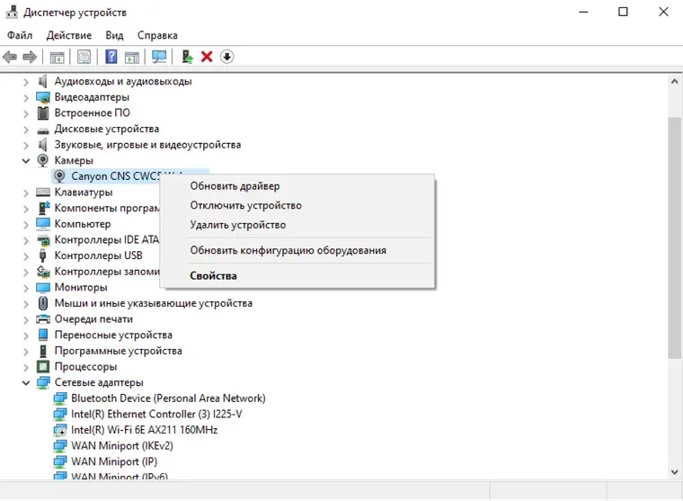The height and width of the screenshot is (501, 683).
Task: Minimize the Диспетчер устройств window
Action: (583, 12)
